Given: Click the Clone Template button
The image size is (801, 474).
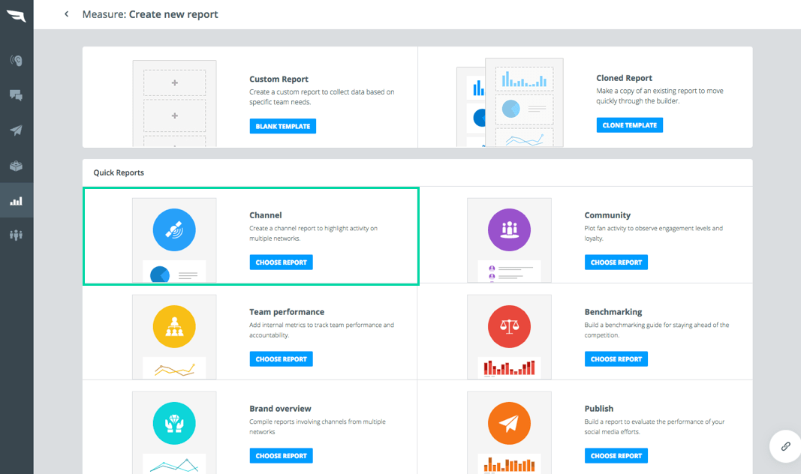Looking at the screenshot, I should click(629, 125).
